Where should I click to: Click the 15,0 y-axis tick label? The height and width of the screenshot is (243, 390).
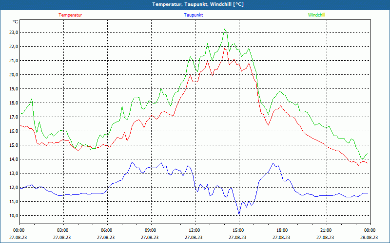13,145
